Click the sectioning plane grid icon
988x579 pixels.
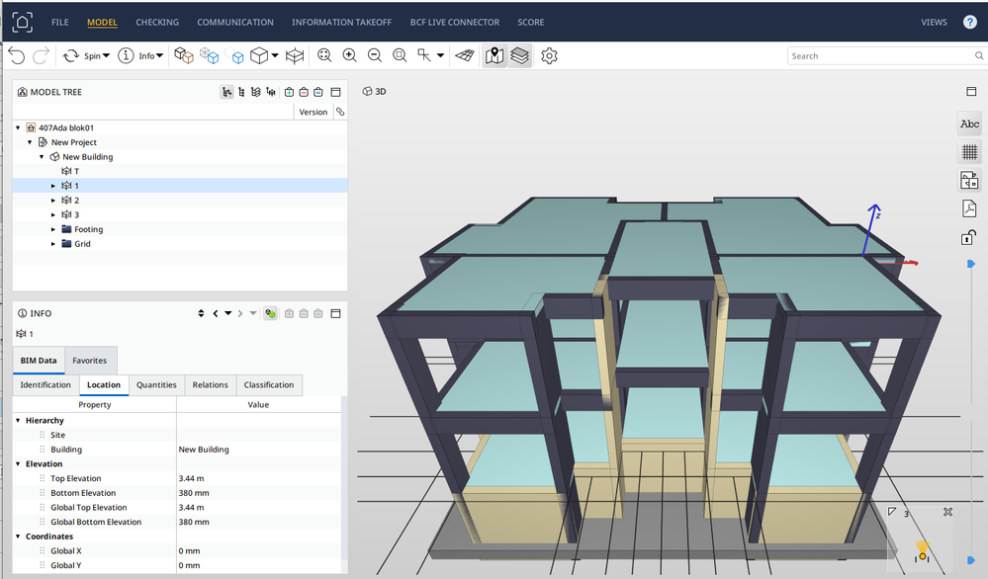(x=464, y=56)
